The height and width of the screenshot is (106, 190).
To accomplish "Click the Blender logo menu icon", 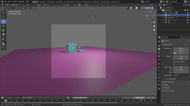I will (x=2, y=2).
